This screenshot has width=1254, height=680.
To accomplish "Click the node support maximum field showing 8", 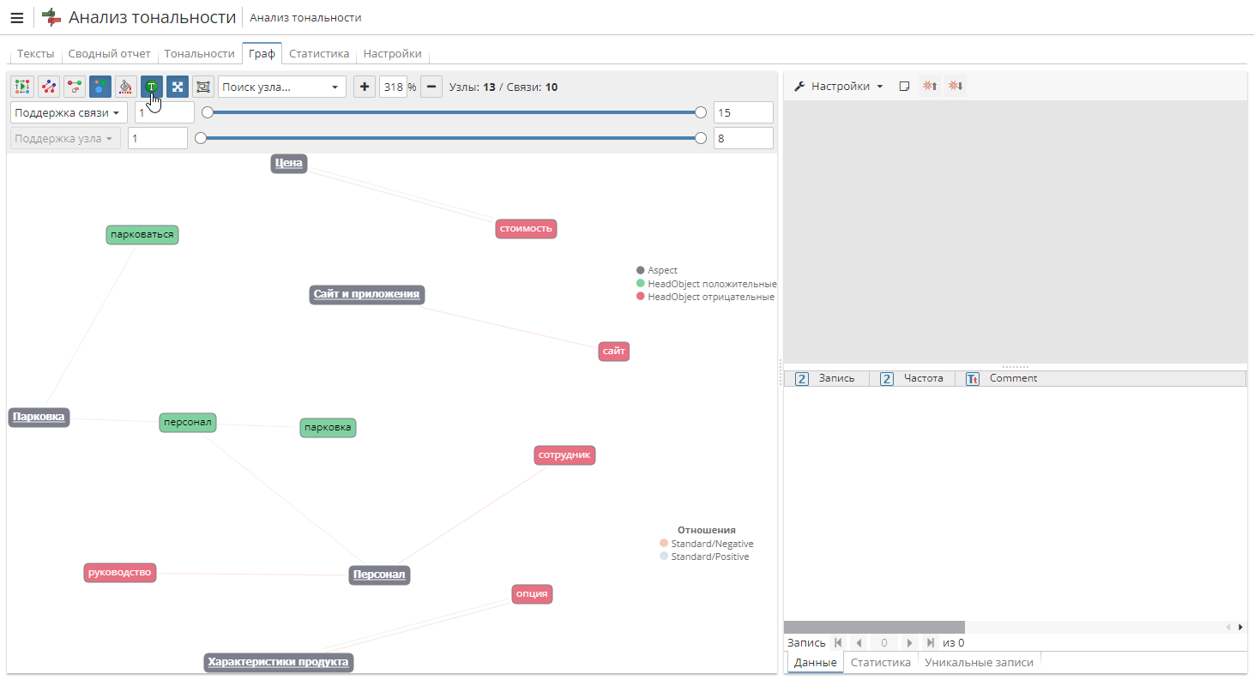I will pyautogui.click(x=744, y=138).
